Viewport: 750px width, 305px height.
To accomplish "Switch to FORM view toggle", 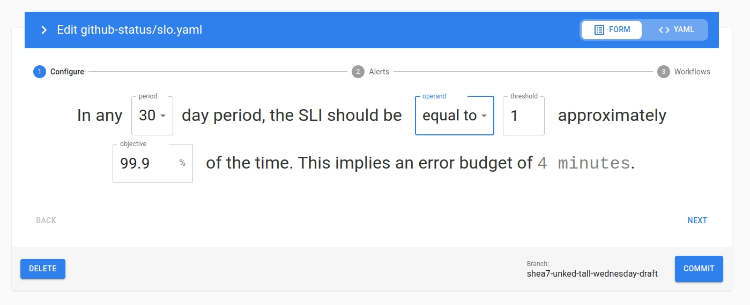I will pos(612,30).
